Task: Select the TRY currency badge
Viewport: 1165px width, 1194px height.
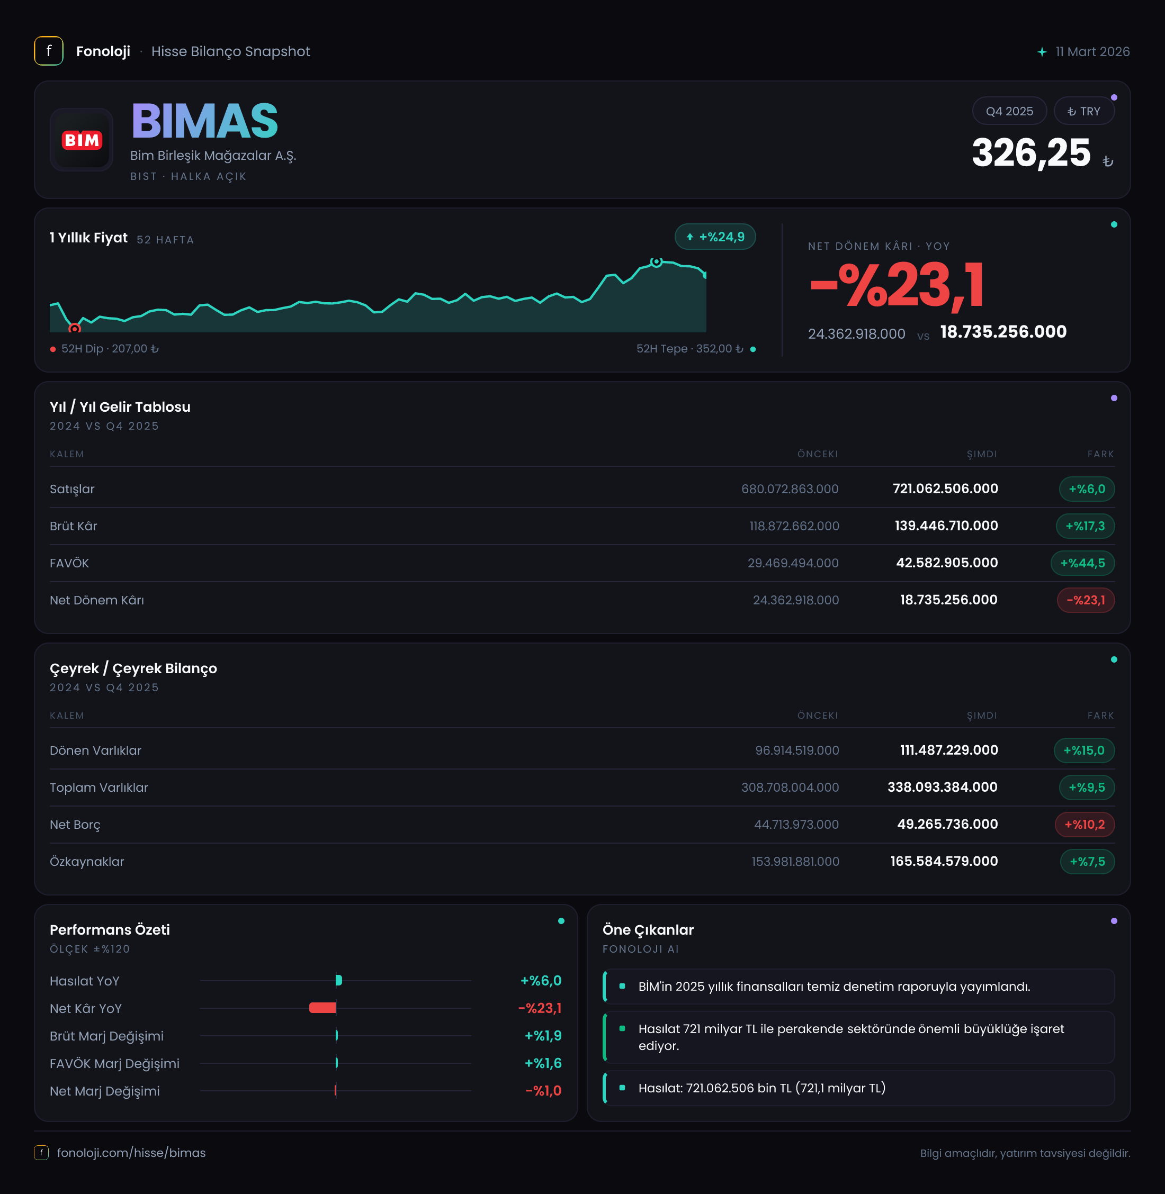Action: pos(1083,111)
